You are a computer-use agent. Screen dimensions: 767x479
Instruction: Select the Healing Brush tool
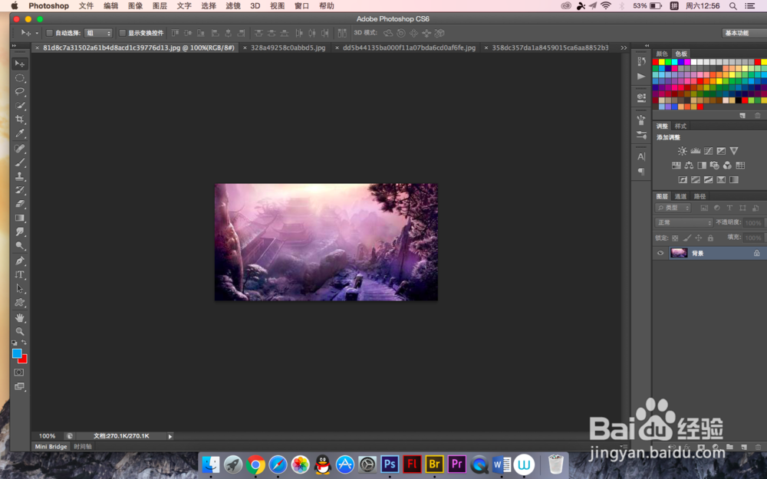[20, 149]
